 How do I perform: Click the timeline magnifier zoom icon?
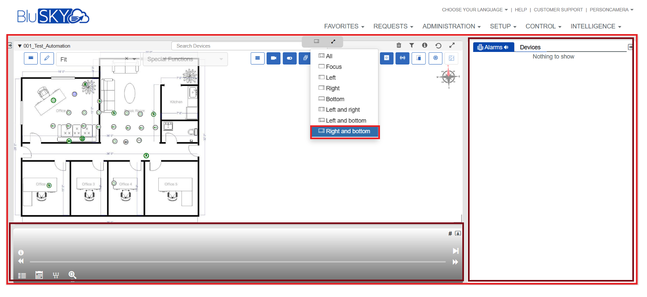[x=72, y=275]
